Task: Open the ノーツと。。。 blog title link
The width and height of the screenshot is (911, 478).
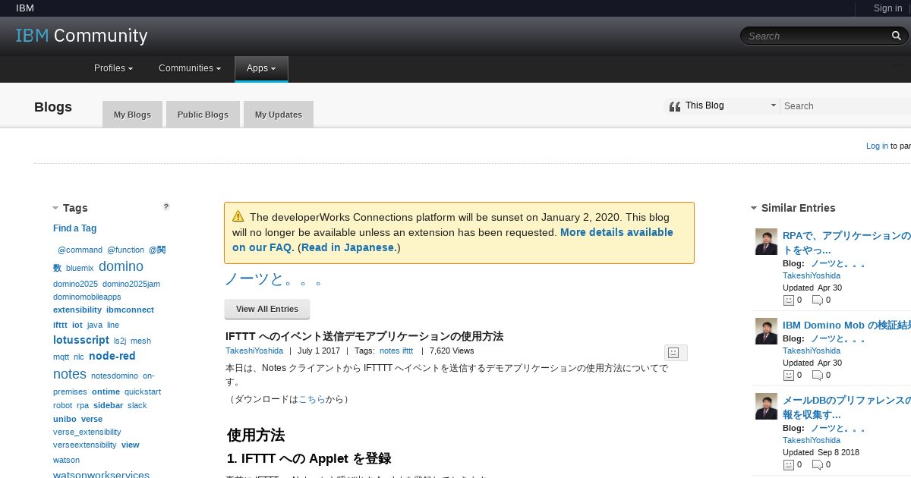Action: (x=274, y=278)
